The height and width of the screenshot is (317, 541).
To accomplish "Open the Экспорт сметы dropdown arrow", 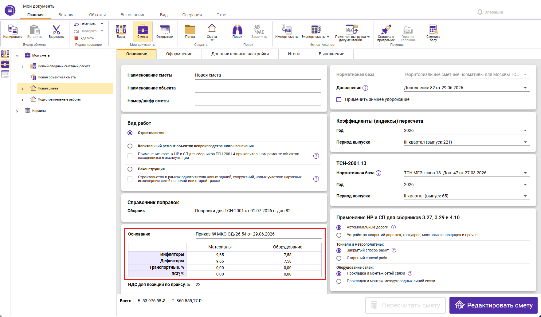I will point(328,37).
